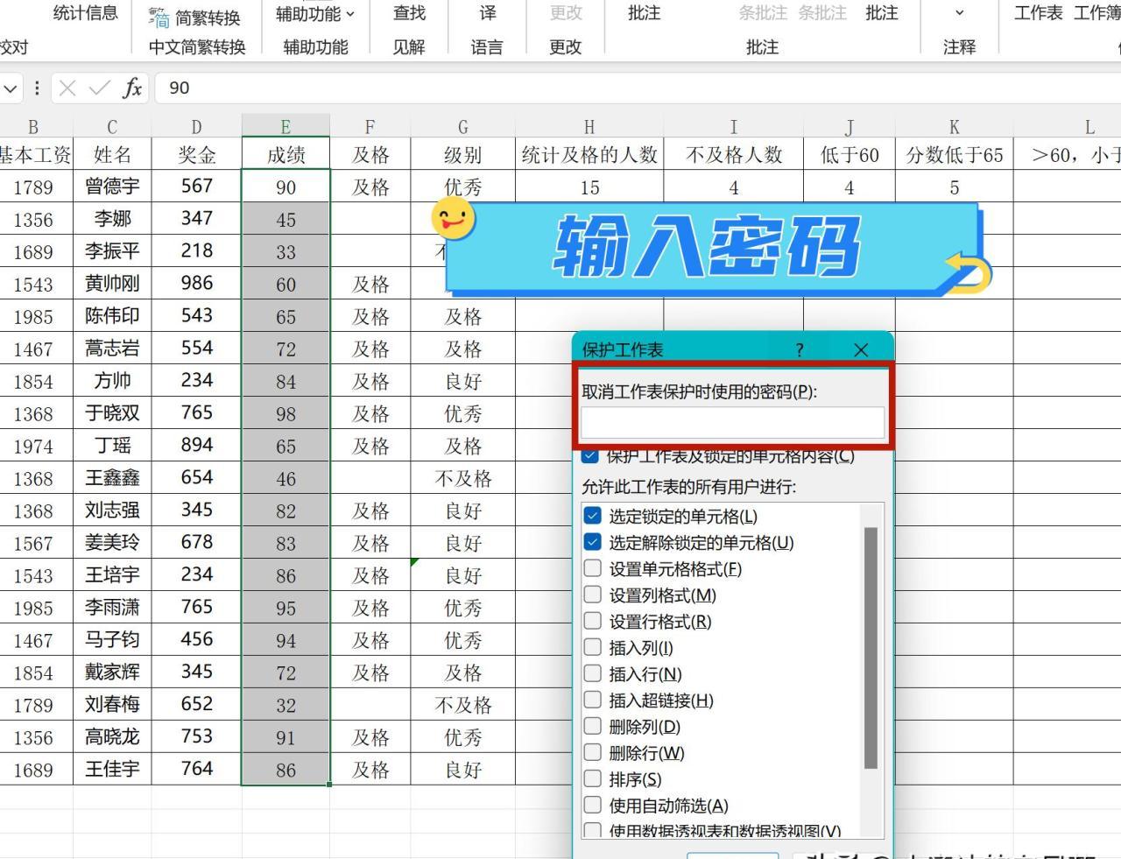Check the 删除列(D) option
The height and width of the screenshot is (859, 1121).
pos(593,726)
